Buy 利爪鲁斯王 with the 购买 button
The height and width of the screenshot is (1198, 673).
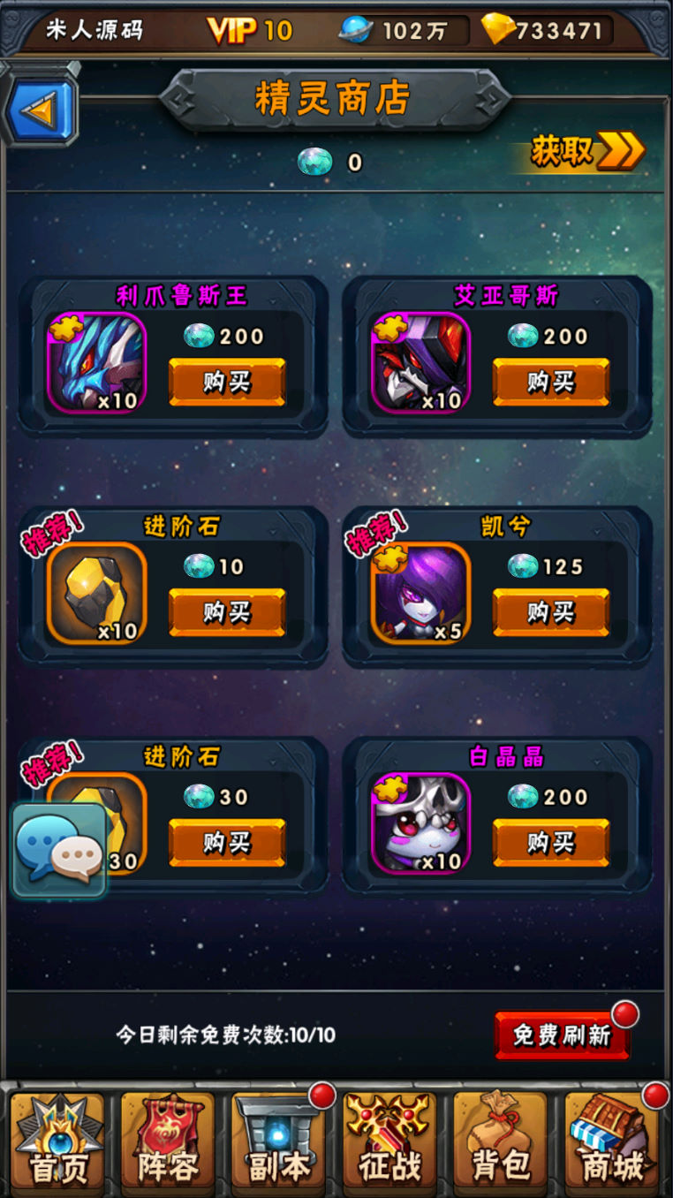(227, 382)
